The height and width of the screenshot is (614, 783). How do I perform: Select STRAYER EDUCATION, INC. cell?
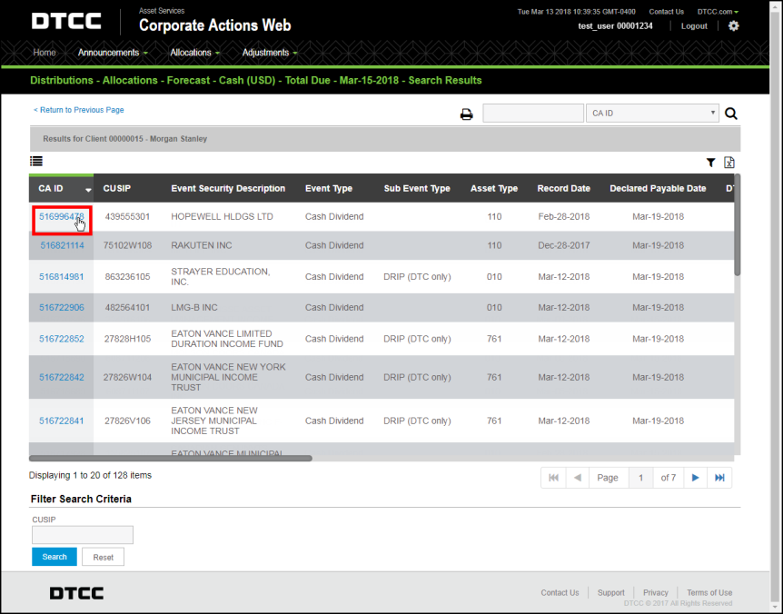[220, 276]
